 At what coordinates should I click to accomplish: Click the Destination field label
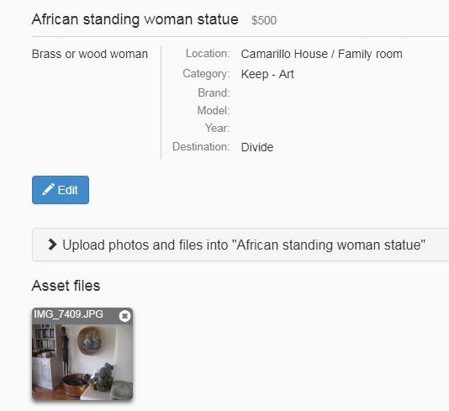pos(201,146)
